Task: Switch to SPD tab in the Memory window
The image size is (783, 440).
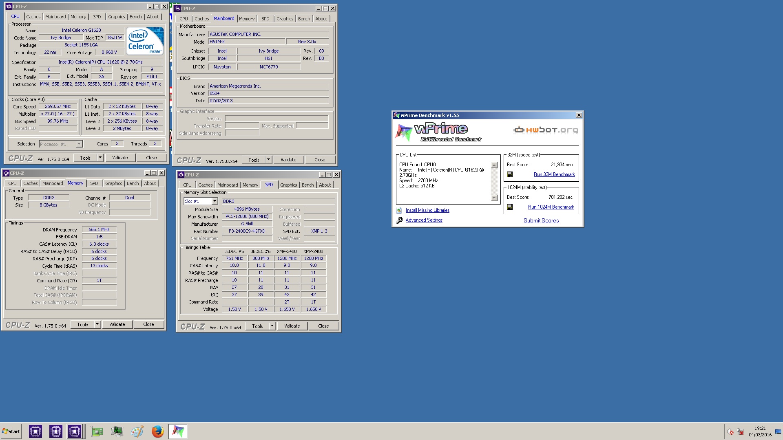Action: click(x=94, y=183)
